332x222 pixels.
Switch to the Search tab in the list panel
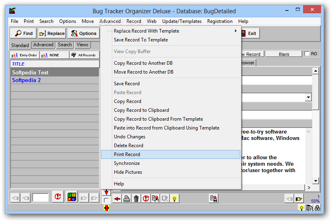point(65,45)
